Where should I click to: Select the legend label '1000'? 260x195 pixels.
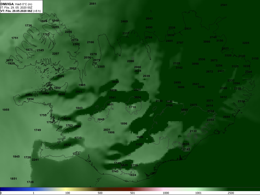point(166,193)
